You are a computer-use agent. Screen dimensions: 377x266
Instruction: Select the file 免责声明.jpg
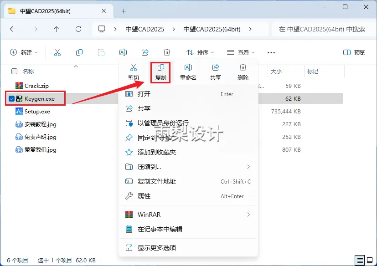pyautogui.click(x=41, y=137)
